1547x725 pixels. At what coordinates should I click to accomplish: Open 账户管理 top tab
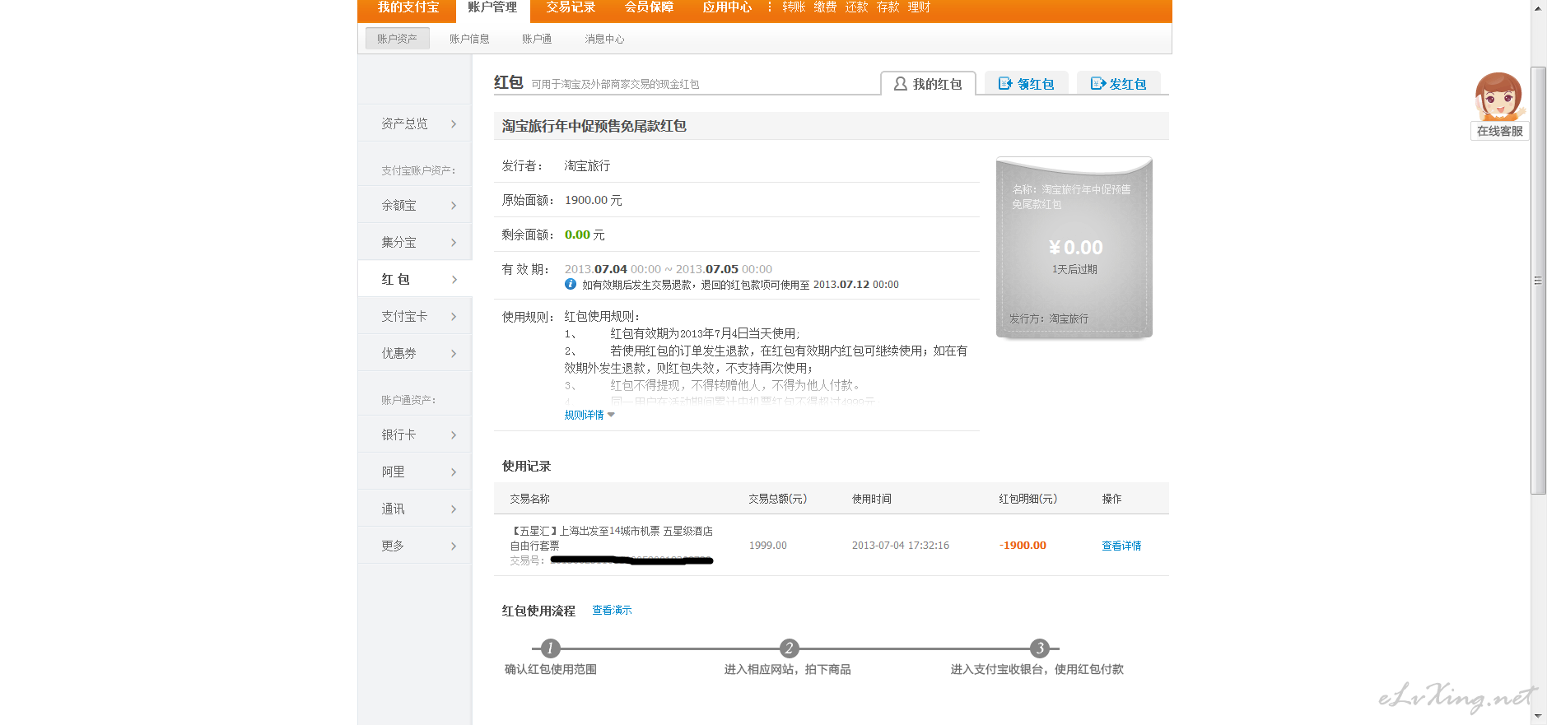coord(492,8)
